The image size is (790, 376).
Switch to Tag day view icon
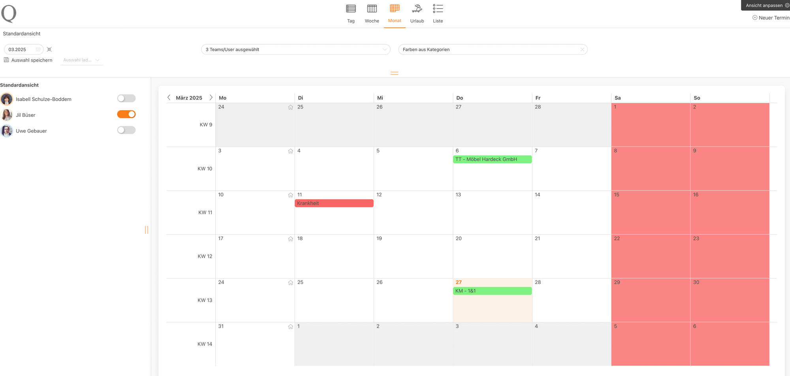[x=351, y=9]
